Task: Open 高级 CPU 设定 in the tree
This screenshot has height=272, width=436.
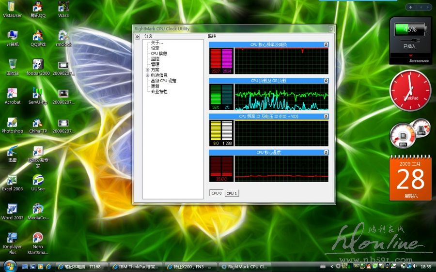Action: (x=164, y=81)
